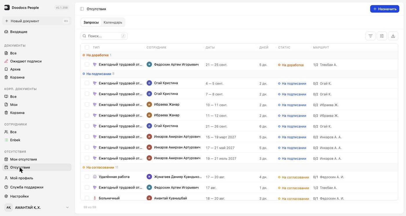
Task: Switch to the Запросы tab
Action: [91, 22]
